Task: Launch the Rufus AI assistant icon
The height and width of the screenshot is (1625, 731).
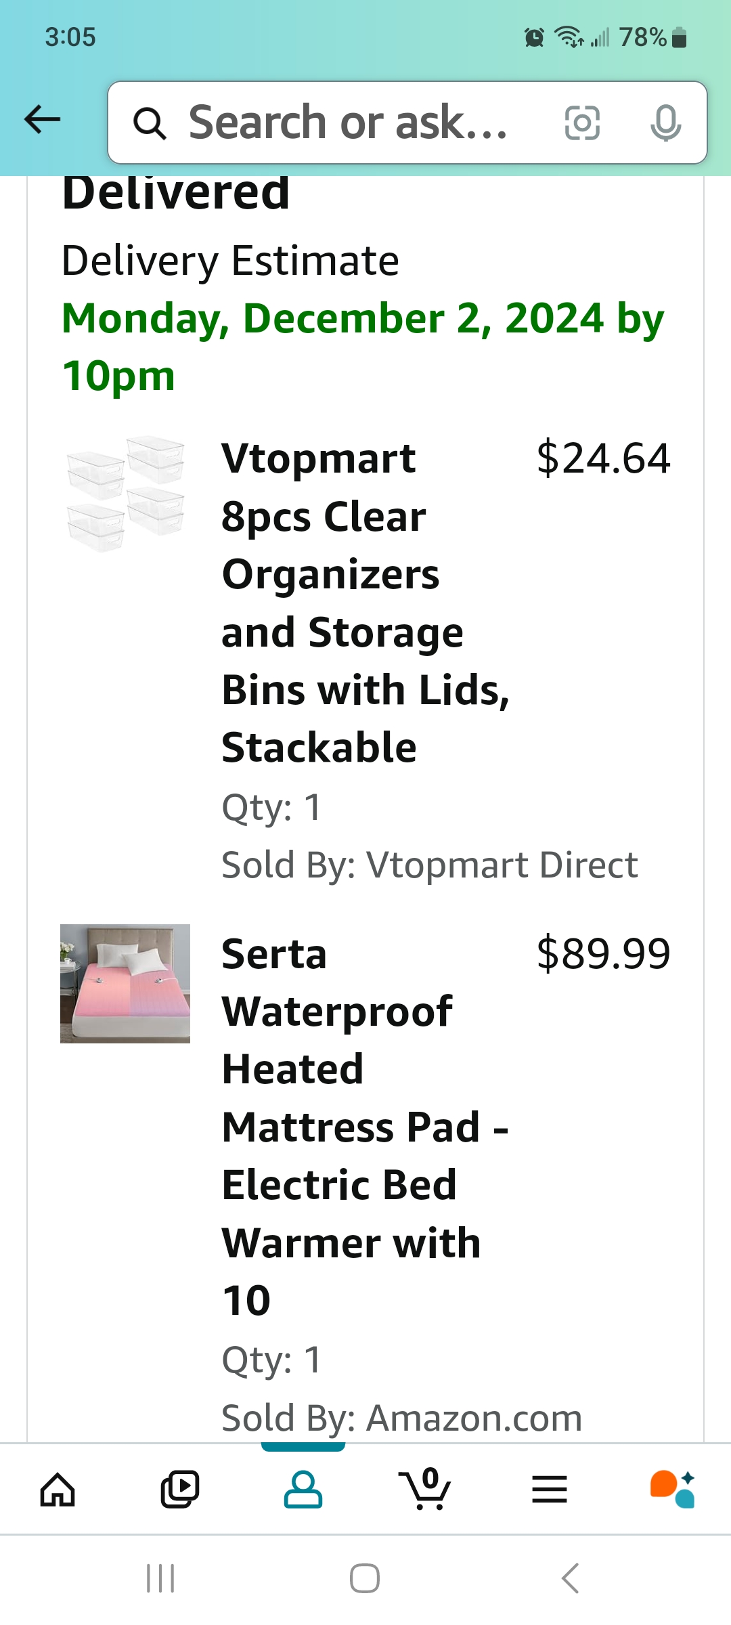Action: pos(672,1489)
